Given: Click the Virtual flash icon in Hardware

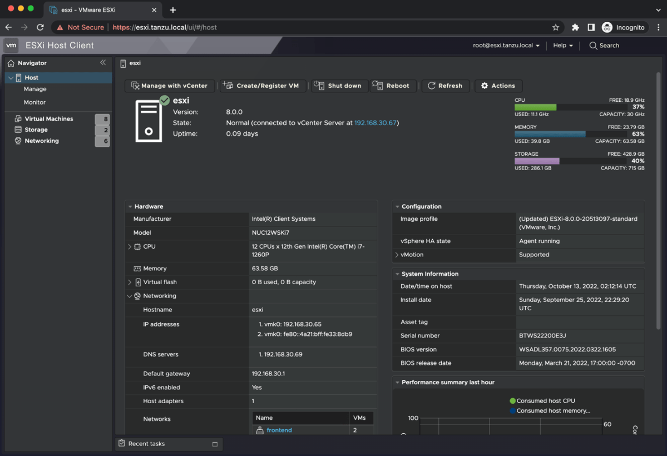Looking at the screenshot, I should tap(138, 282).
